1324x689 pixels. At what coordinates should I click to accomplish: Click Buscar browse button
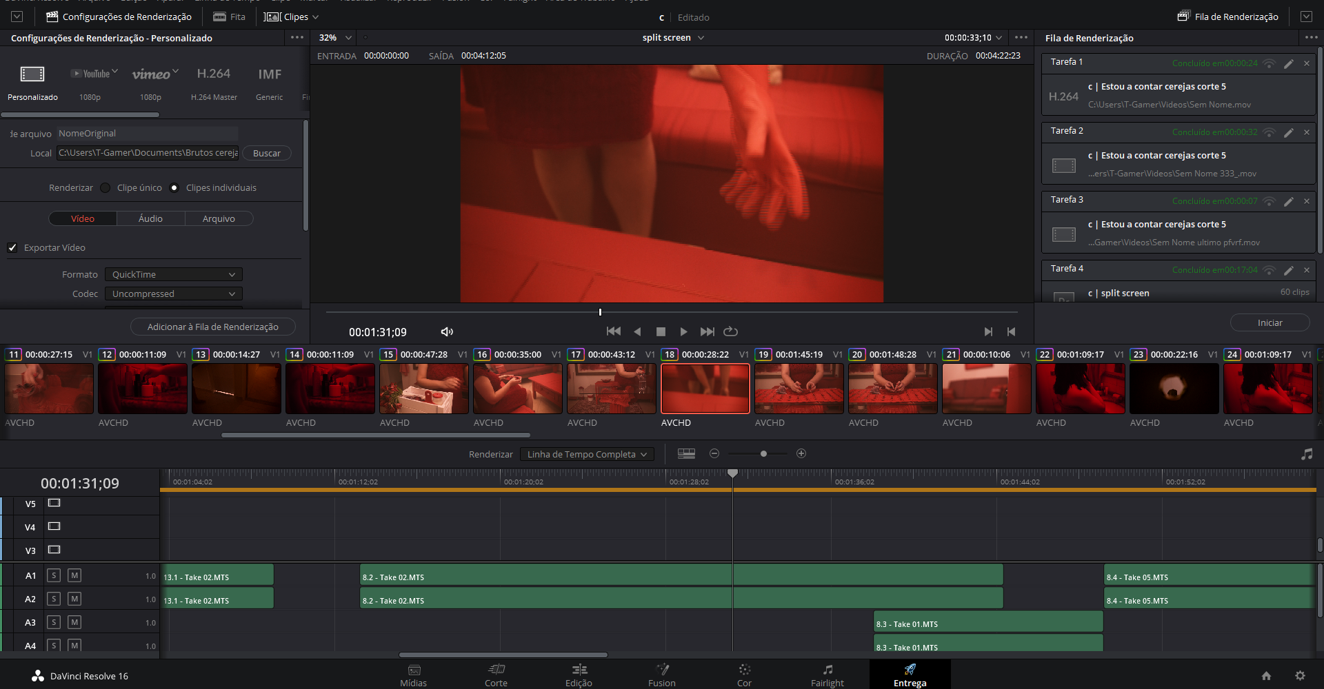coord(267,153)
